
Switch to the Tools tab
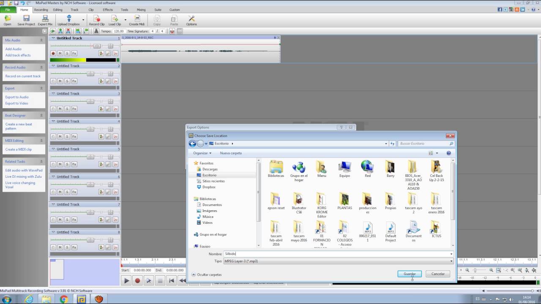coord(124,9)
